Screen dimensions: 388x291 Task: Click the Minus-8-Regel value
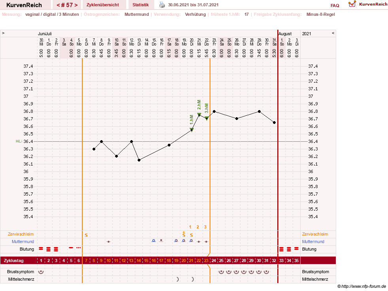tap(320, 14)
